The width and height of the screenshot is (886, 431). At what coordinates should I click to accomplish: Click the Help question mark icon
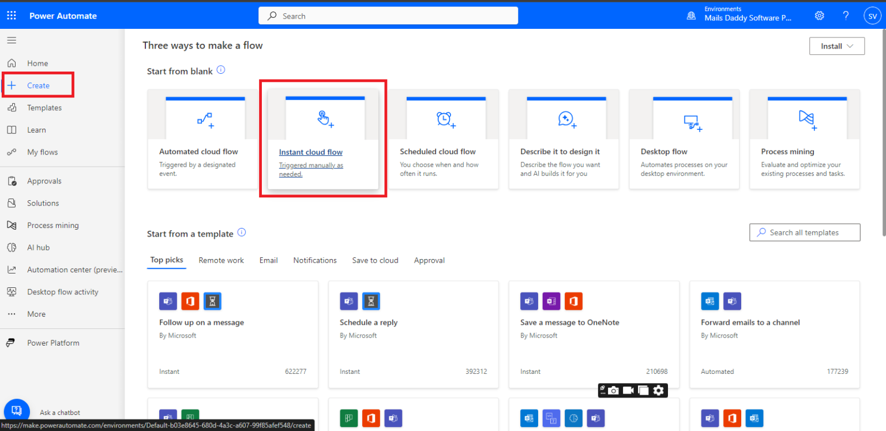click(x=846, y=16)
